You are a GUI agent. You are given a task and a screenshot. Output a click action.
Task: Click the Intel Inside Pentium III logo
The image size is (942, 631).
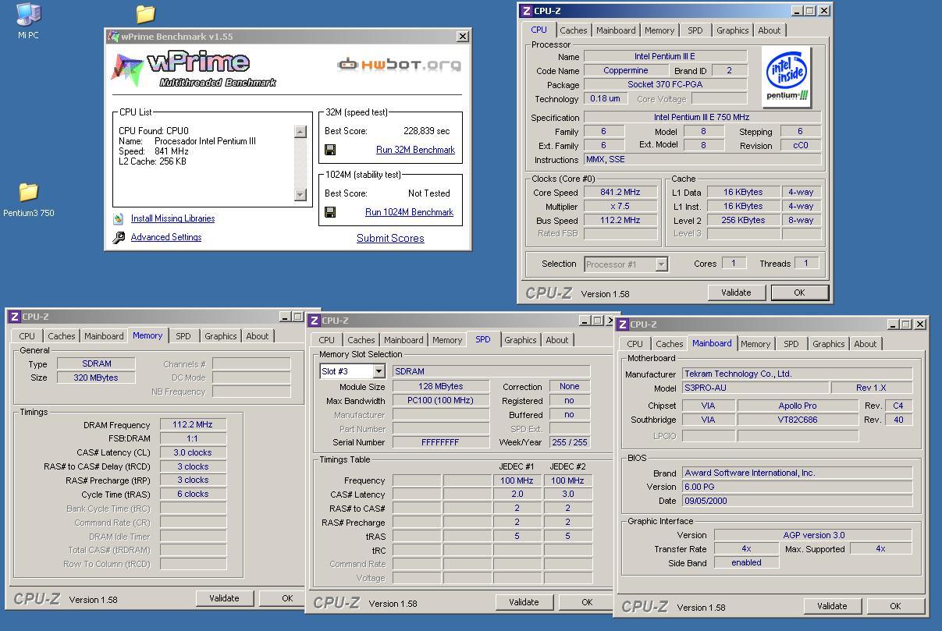(787, 77)
